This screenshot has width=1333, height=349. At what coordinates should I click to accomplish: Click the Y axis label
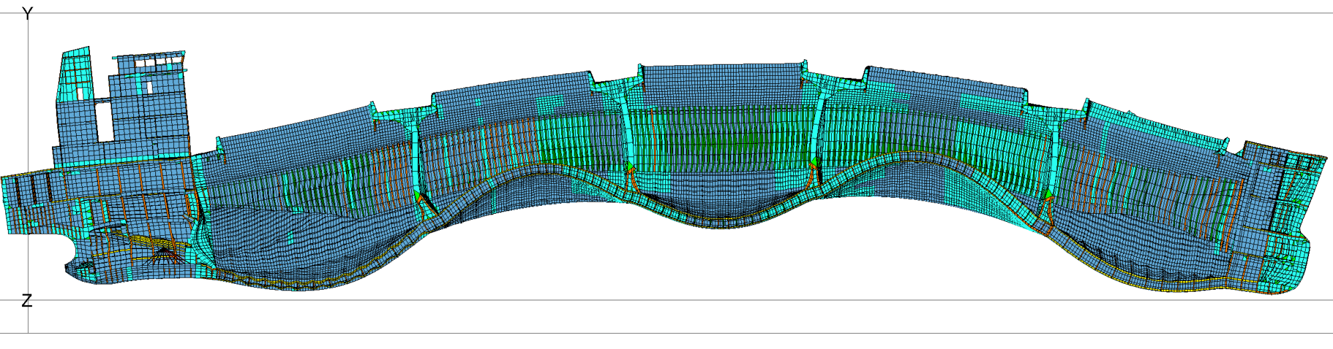[x=27, y=14]
